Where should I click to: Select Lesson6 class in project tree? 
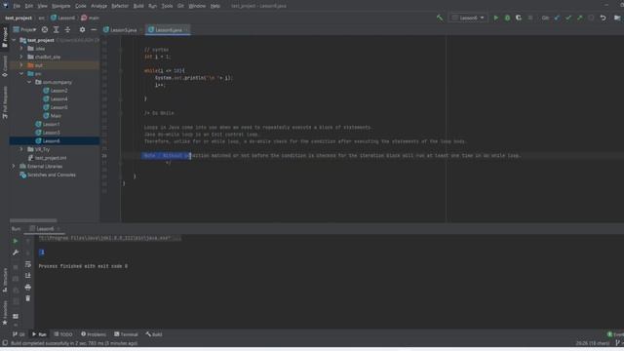[48, 140]
